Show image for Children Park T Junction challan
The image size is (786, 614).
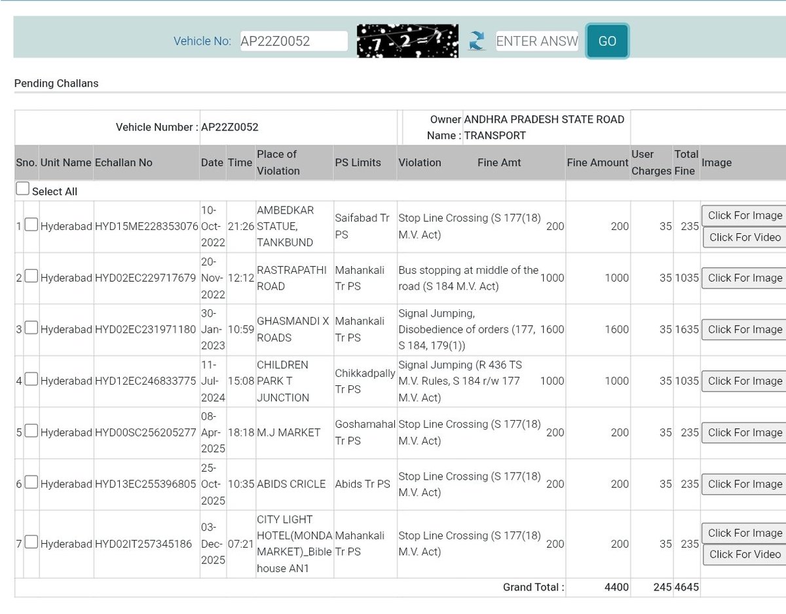point(745,381)
